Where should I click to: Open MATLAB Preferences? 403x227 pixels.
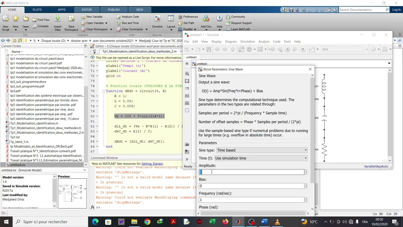[188, 17]
